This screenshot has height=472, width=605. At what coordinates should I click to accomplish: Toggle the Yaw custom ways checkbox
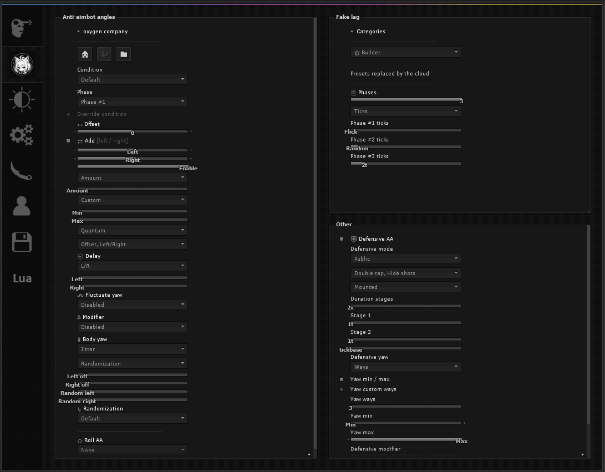tap(342, 389)
